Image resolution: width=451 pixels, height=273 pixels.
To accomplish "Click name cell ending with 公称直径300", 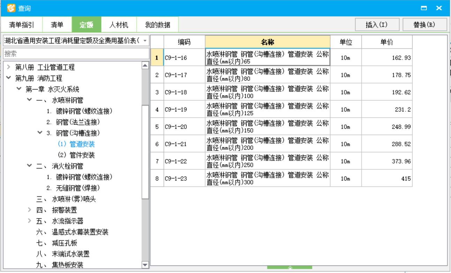I will tap(268, 179).
